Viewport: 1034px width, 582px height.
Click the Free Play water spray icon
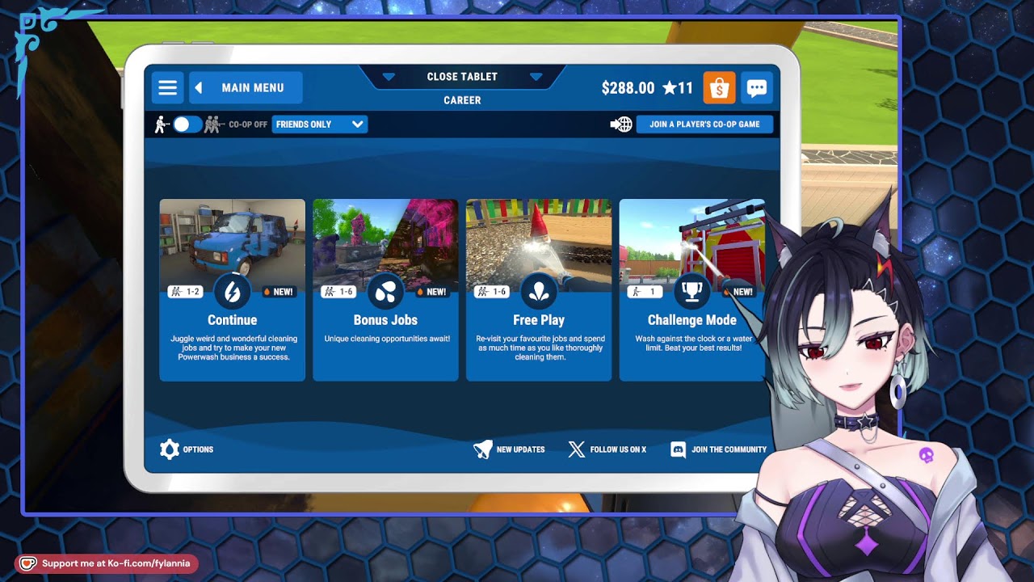(x=539, y=292)
